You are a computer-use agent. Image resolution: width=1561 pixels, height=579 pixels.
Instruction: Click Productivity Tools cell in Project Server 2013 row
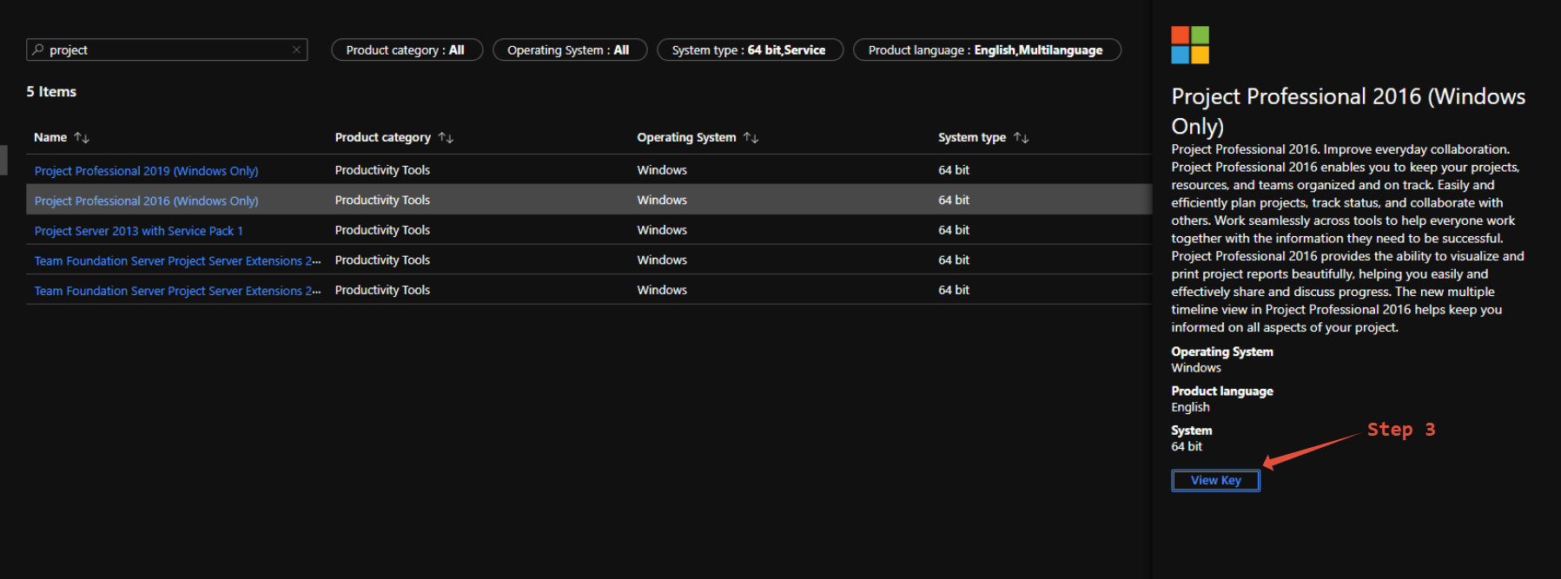click(382, 230)
